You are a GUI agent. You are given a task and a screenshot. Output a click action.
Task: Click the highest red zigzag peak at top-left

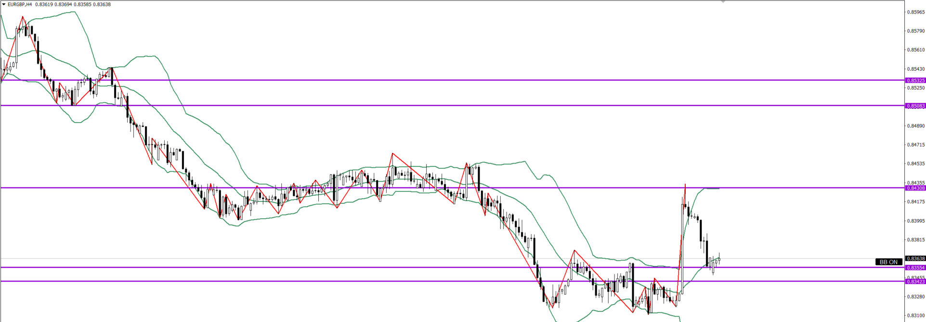pyautogui.click(x=23, y=17)
